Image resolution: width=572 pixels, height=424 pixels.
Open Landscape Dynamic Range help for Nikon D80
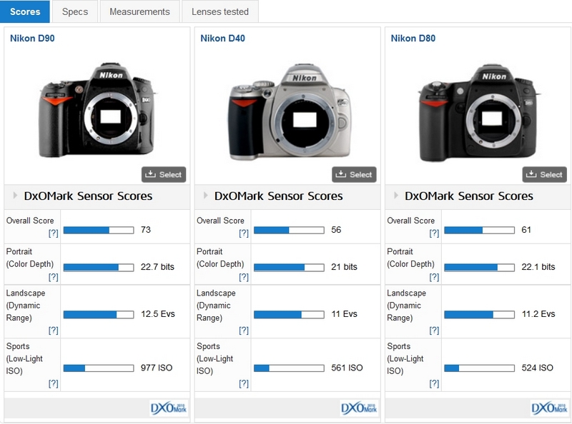(x=434, y=330)
